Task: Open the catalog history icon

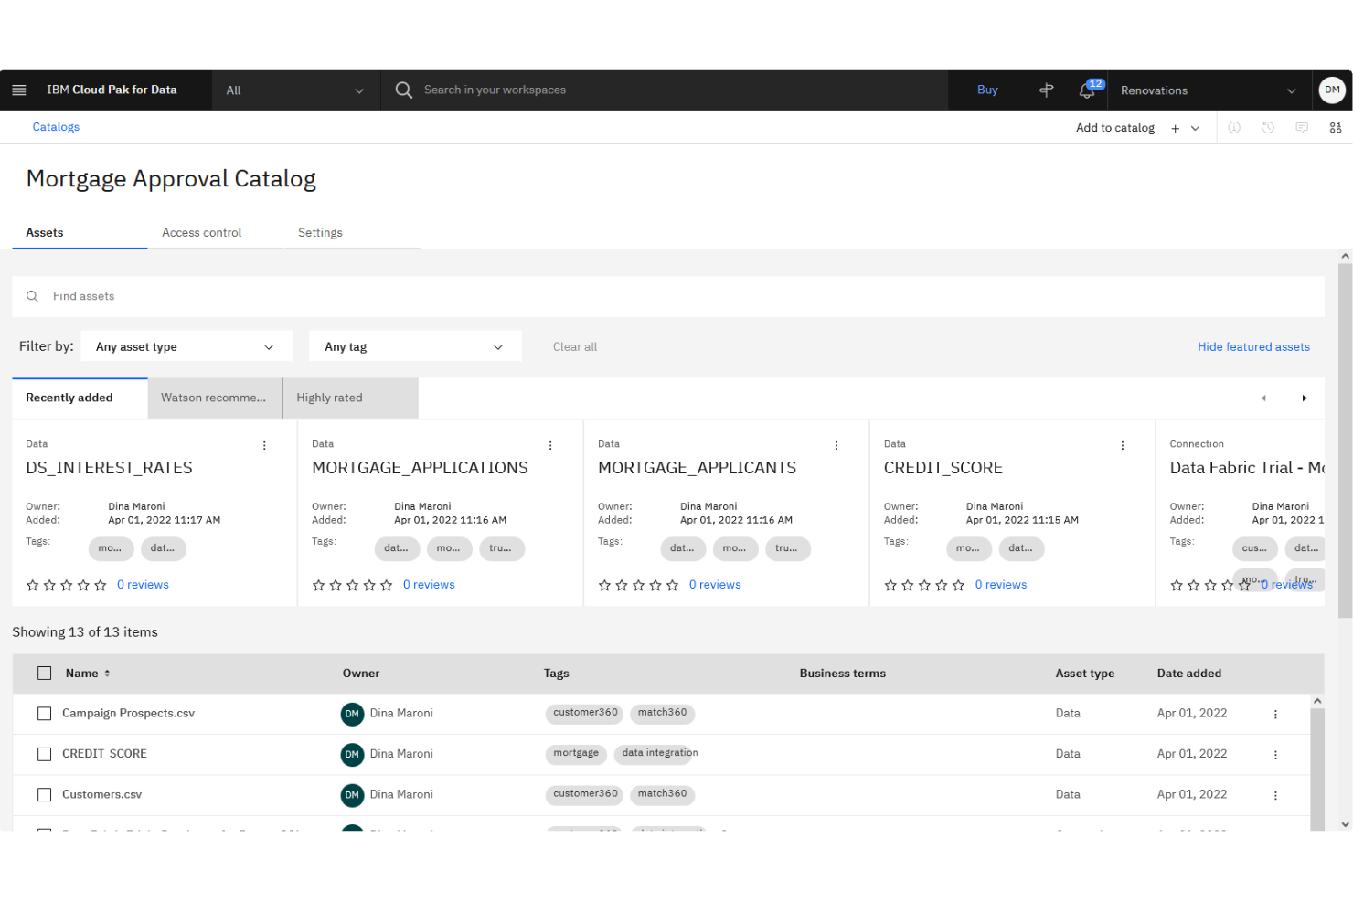Action: pyautogui.click(x=1268, y=128)
